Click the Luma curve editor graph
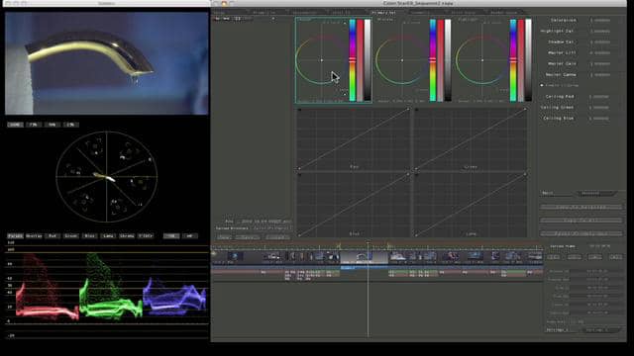 (471, 205)
